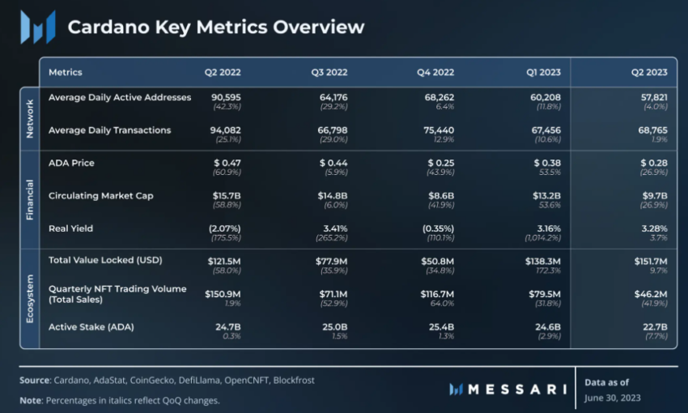The width and height of the screenshot is (688, 413).
Task: Click the Messari logo beside the title
Action: tap(38, 28)
